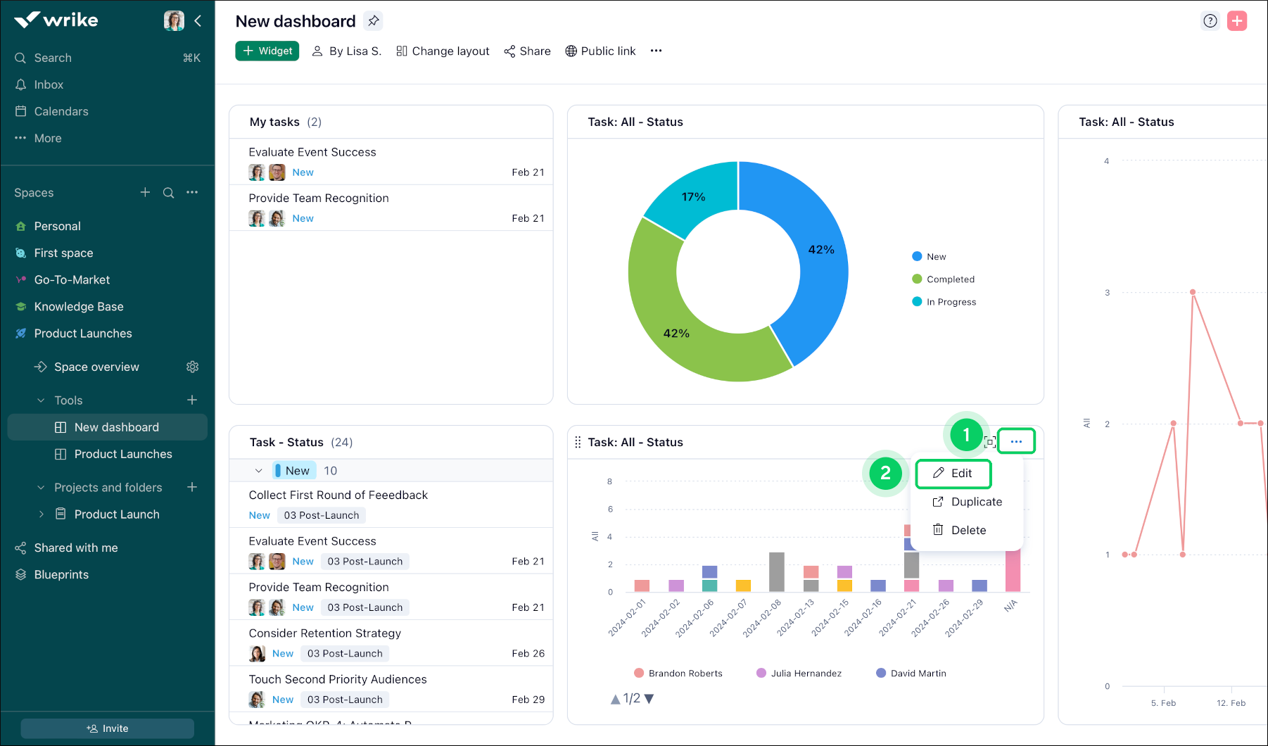Collapse the sidebar with the arrow
This screenshot has height=746, width=1268.
pyautogui.click(x=198, y=21)
